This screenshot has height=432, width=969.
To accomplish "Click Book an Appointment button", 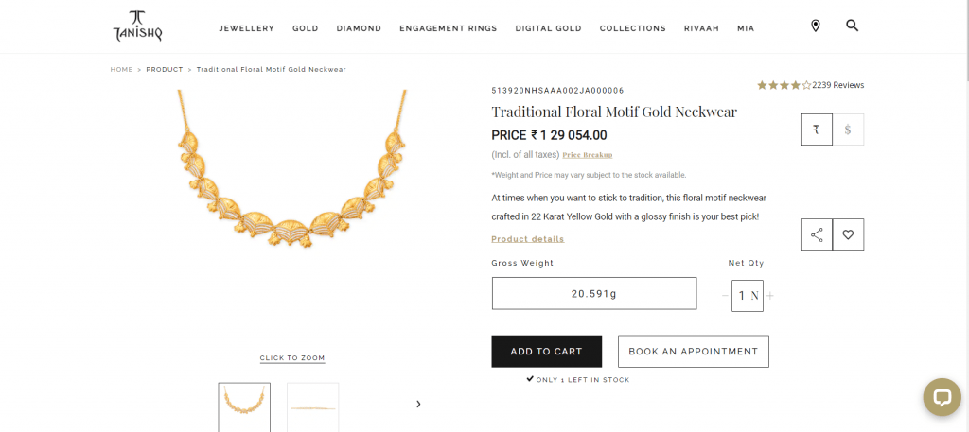I will (x=694, y=351).
